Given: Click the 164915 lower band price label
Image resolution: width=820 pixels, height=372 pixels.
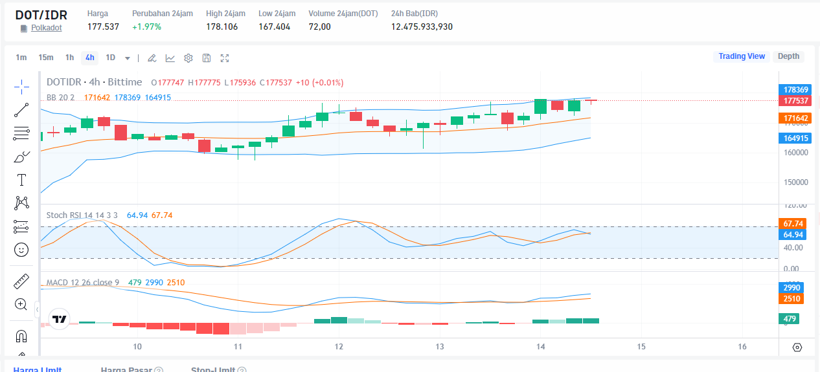Looking at the screenshot, I should 795,138.
